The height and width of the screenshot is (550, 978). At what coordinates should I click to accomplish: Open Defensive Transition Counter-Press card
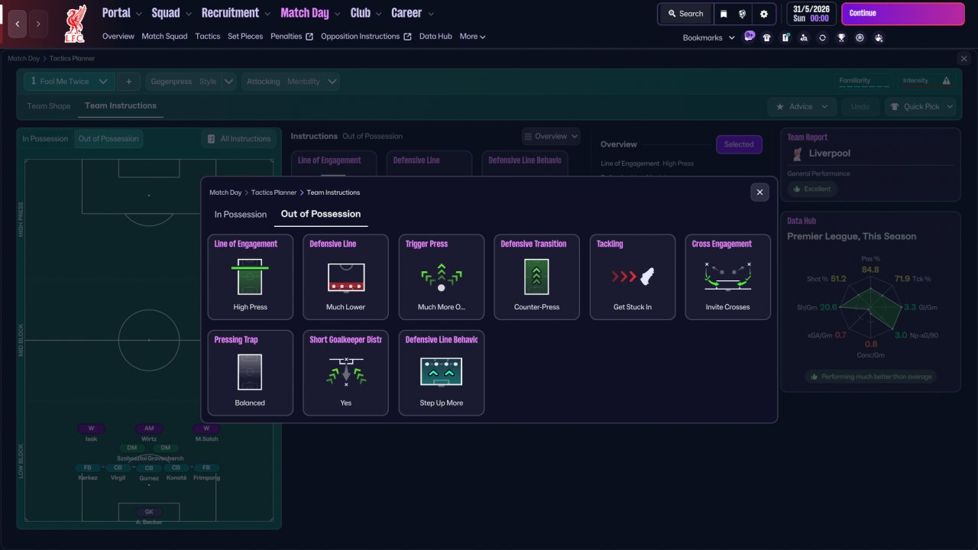(536, 277)
